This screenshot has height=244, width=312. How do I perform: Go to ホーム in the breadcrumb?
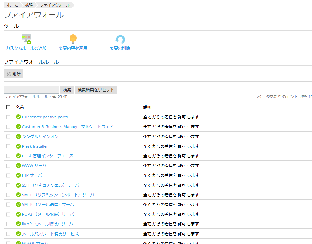point(12,5)
